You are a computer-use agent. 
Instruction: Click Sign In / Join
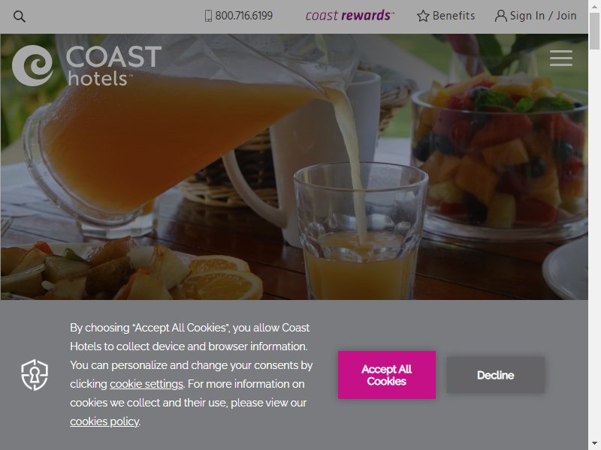click(543, 16)
